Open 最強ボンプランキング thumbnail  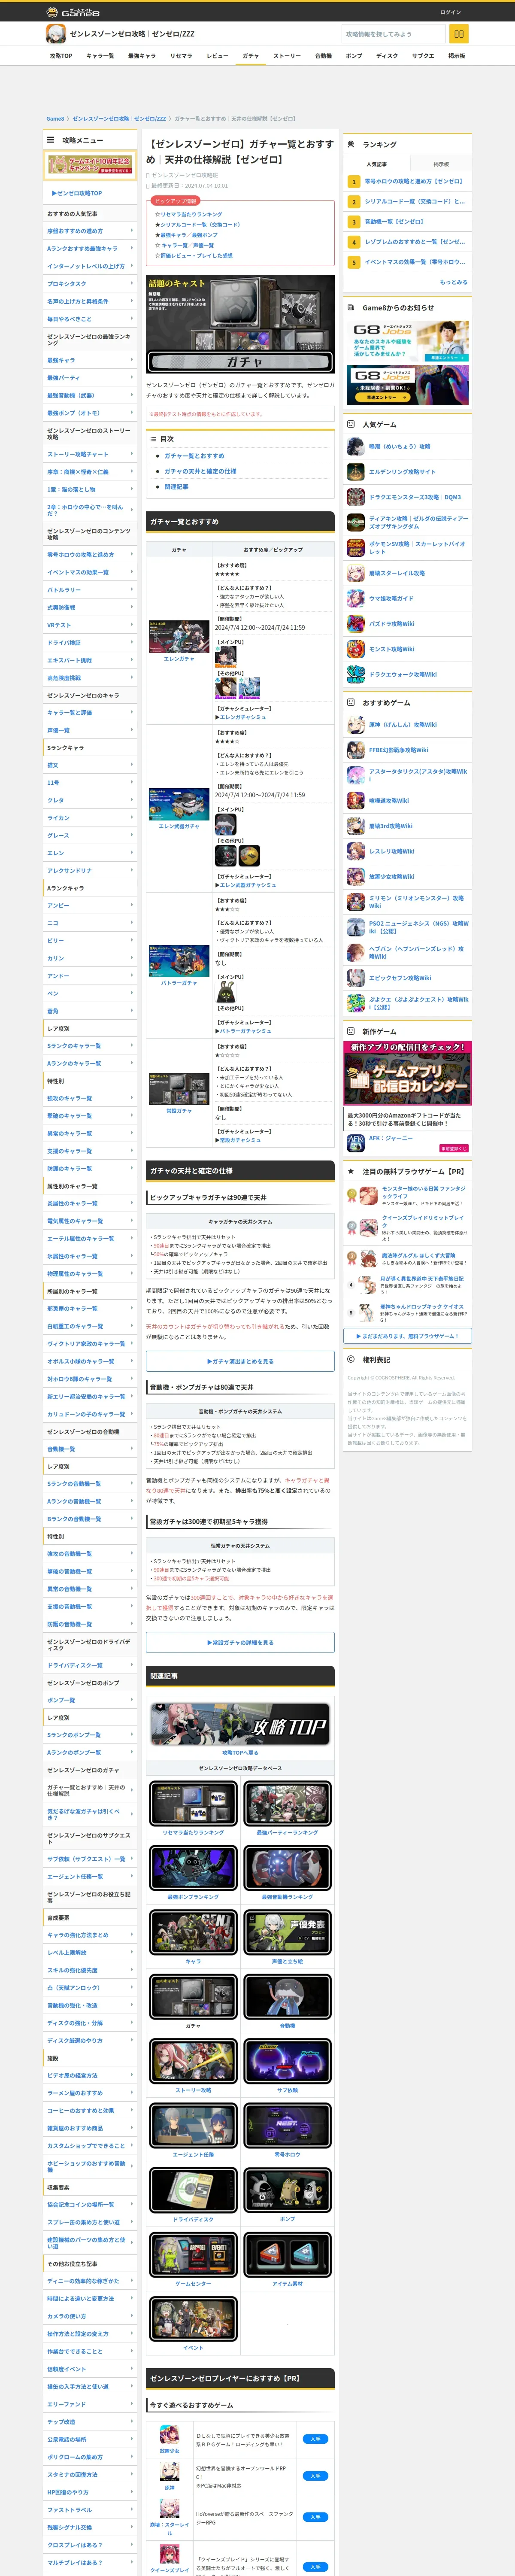point(193,1867)
